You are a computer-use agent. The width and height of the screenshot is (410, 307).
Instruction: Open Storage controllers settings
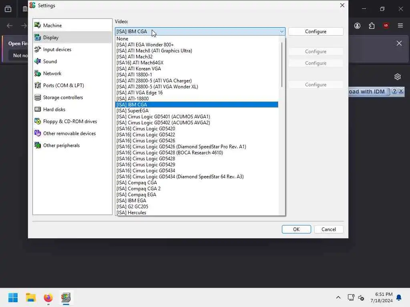pyautogui.click(x=72, y=98)
